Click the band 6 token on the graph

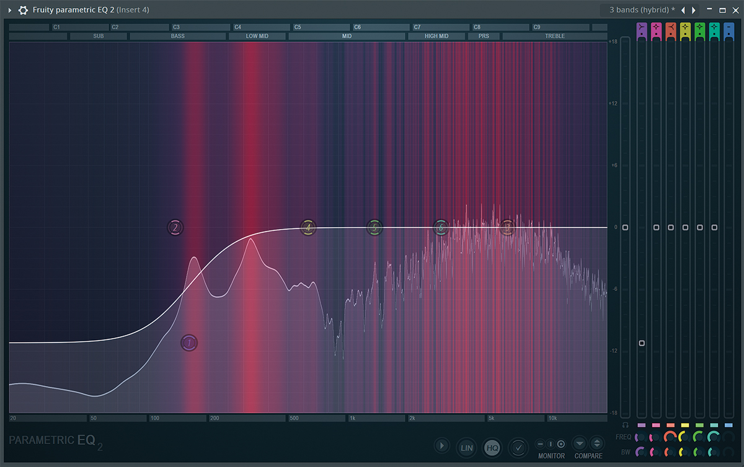[x=441, y=228]
